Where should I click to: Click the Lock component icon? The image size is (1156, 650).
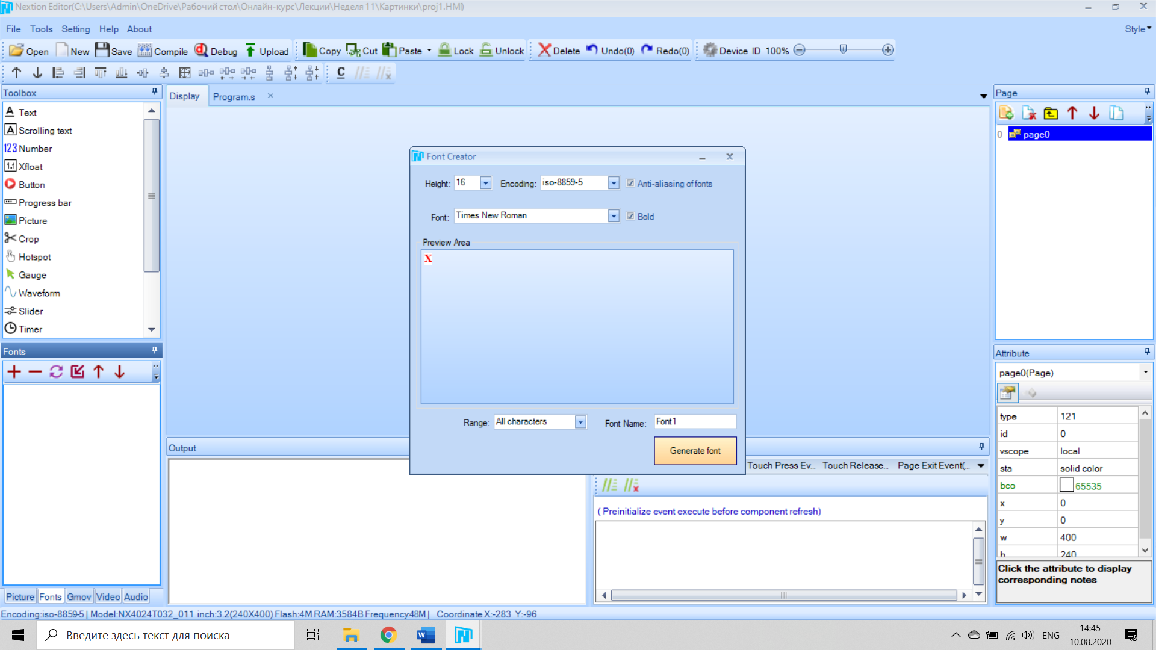444,51
